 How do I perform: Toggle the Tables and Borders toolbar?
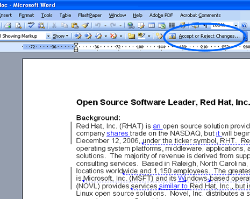coord(141,26)
